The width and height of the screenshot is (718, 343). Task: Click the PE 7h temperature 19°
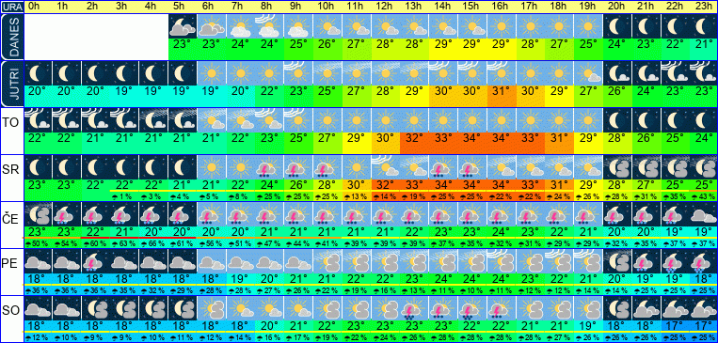[241, 278]
